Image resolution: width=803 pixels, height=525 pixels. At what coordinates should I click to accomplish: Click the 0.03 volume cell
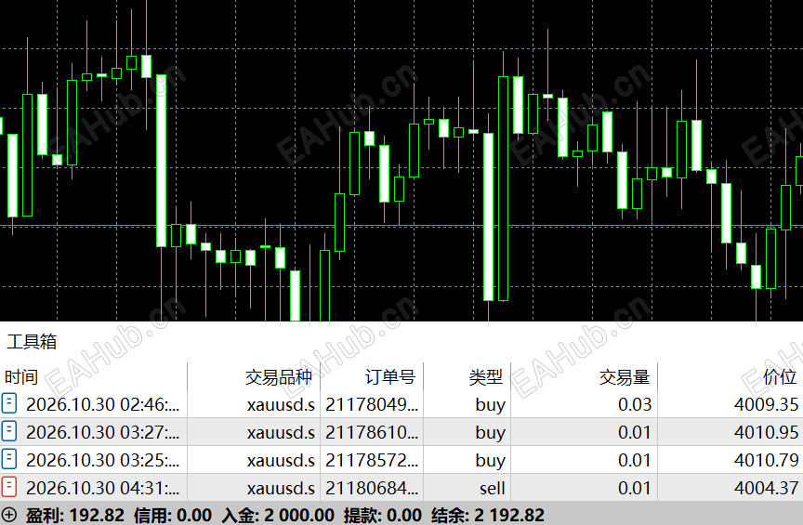pyautogui.click(x=635, y=404)
